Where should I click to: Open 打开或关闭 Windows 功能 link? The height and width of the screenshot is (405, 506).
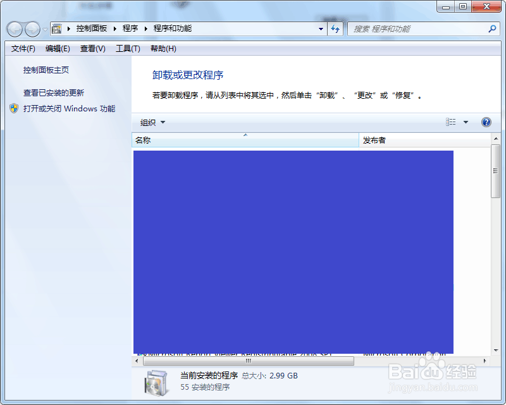click(x=69, y=108)
